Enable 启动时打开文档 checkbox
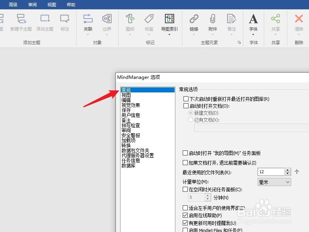The image size is (309, 232). pos(186,106)
